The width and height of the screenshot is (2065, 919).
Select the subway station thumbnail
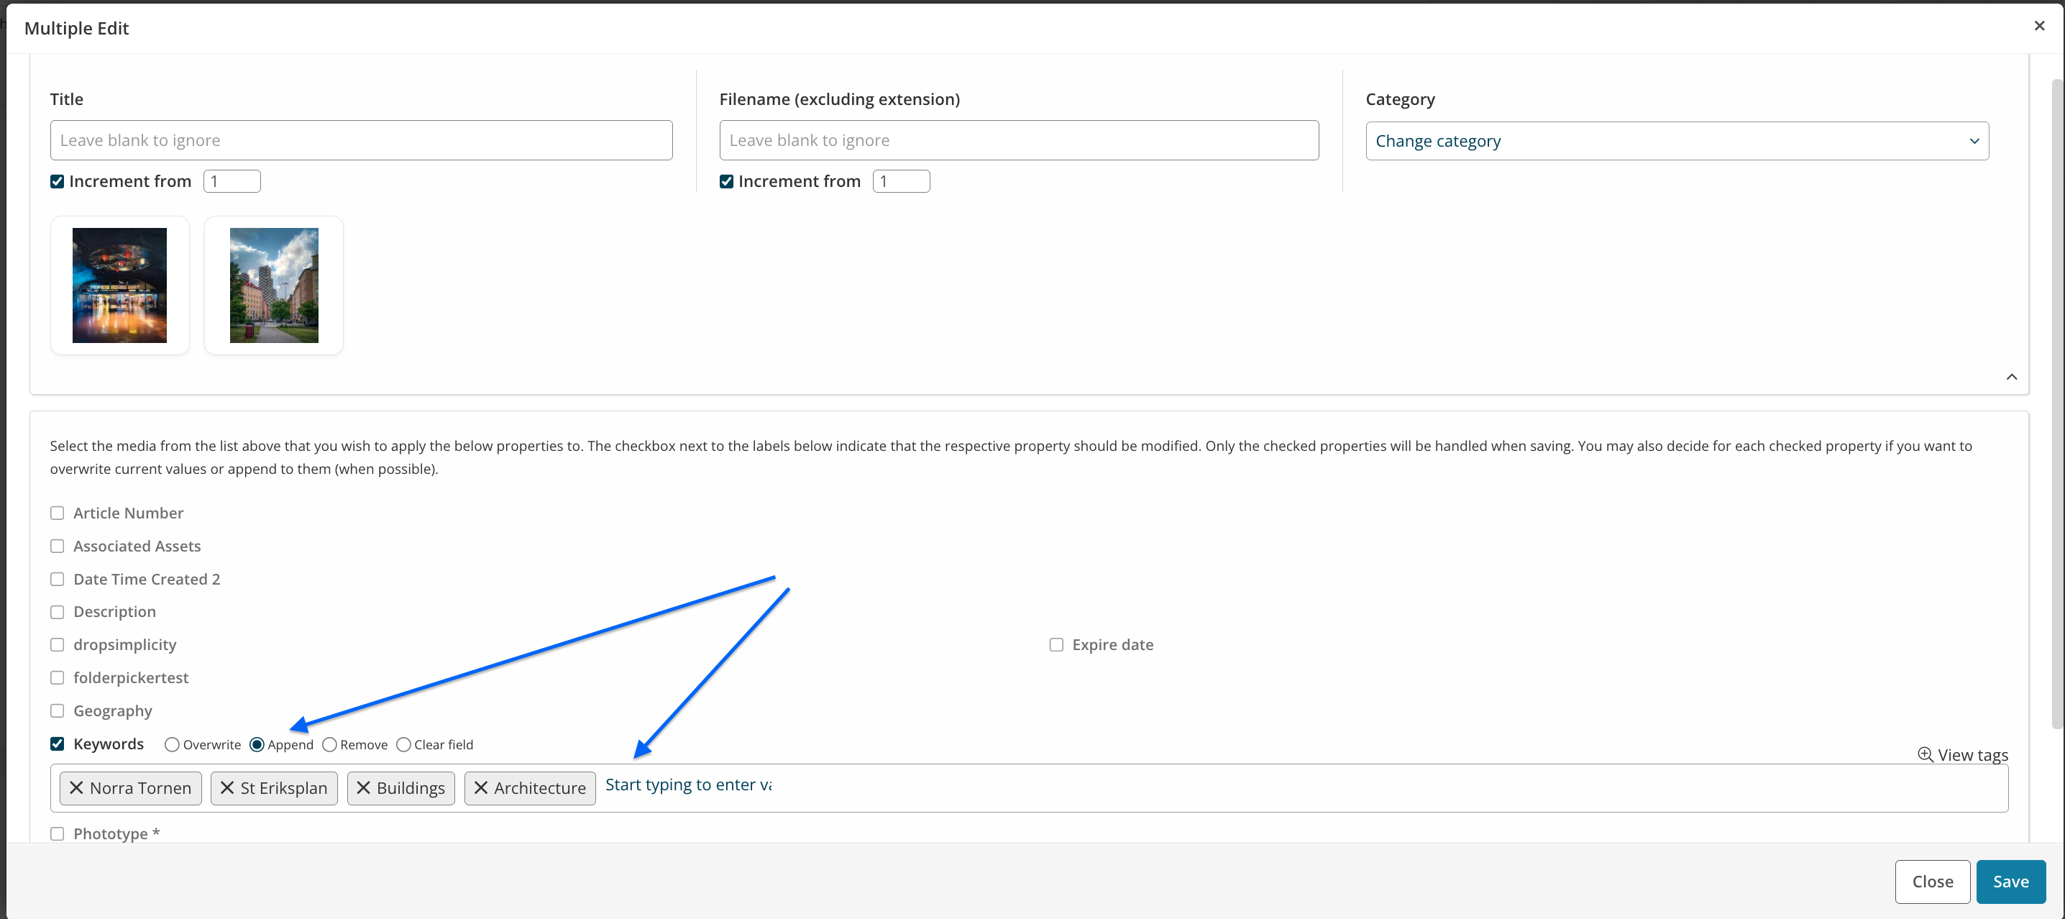[119, 285]
